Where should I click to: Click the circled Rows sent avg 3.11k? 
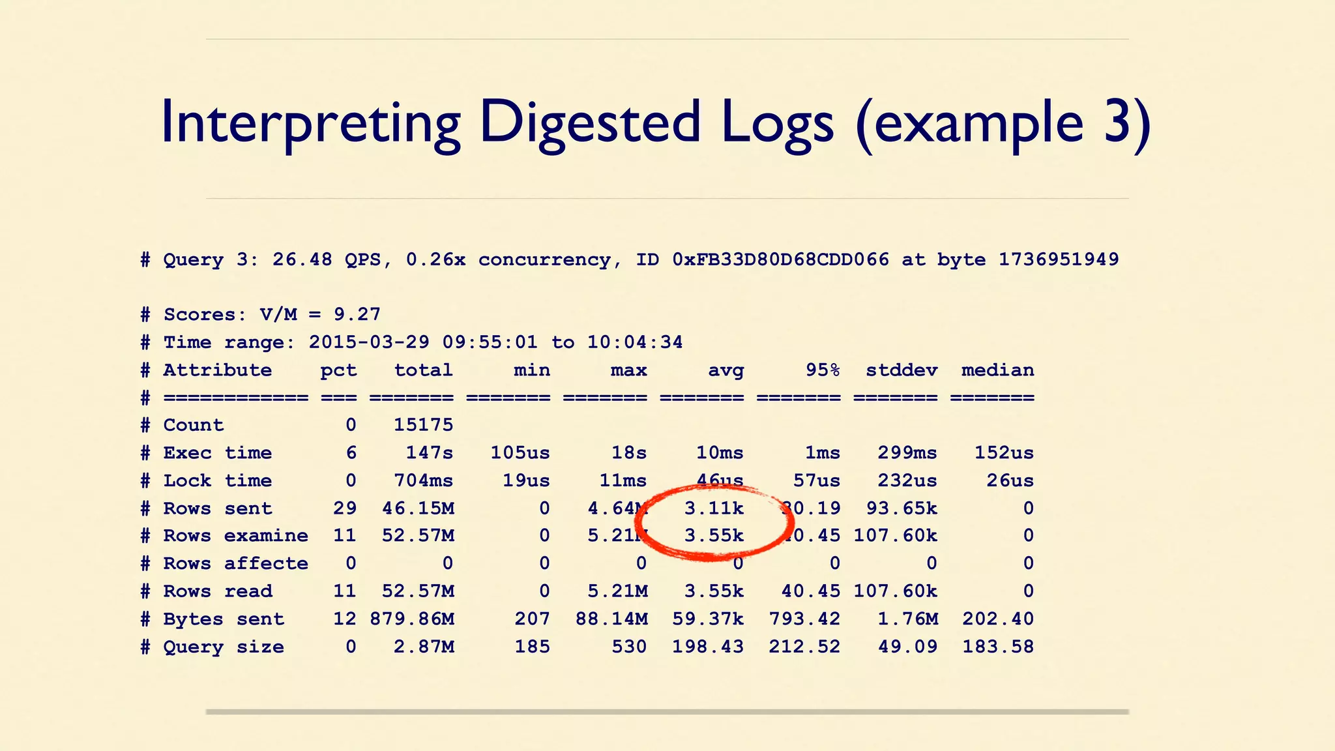[714, 508]
